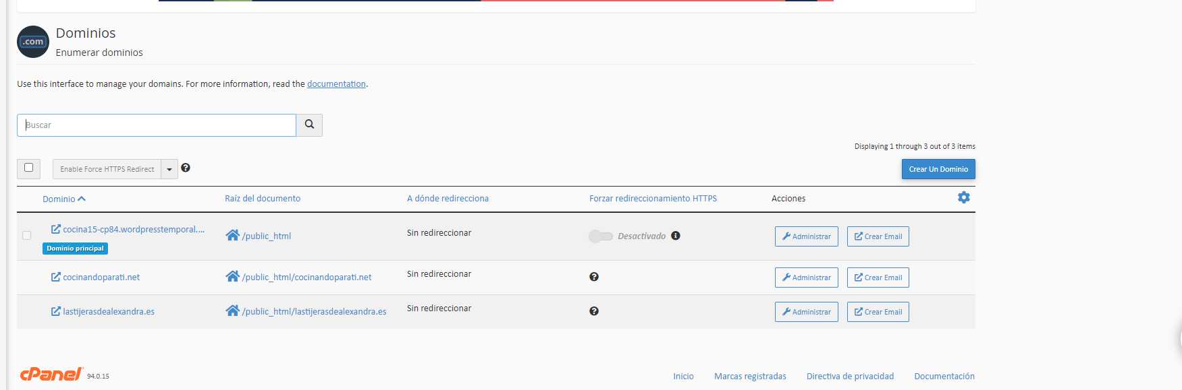Open the documentation link
The height and width of the screenshot is (390, 1182).
tap(336, 84)
